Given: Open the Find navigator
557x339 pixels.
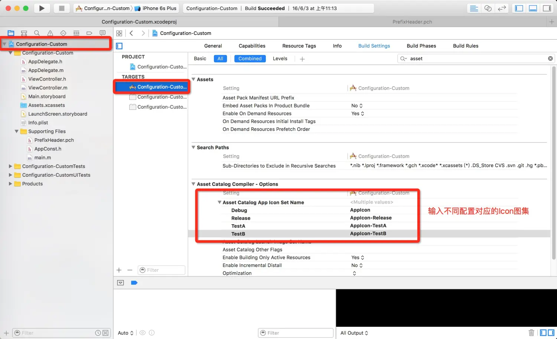Looking at the screenshot, I should (x=37, y=33).
